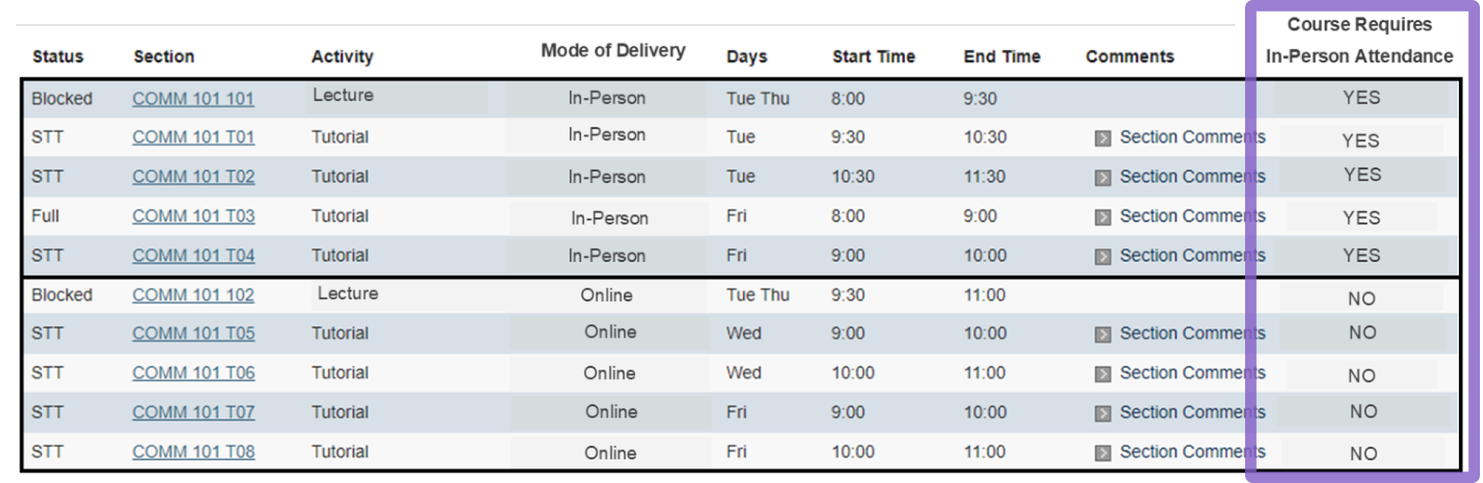Expand Section Comments arrow for T05 row
The height and width of the screenshot is (483, 1483).
click(1102, 334)
